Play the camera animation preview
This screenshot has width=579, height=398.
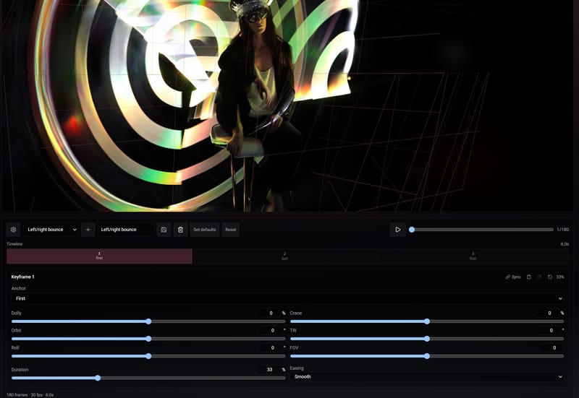pos(397,230)
